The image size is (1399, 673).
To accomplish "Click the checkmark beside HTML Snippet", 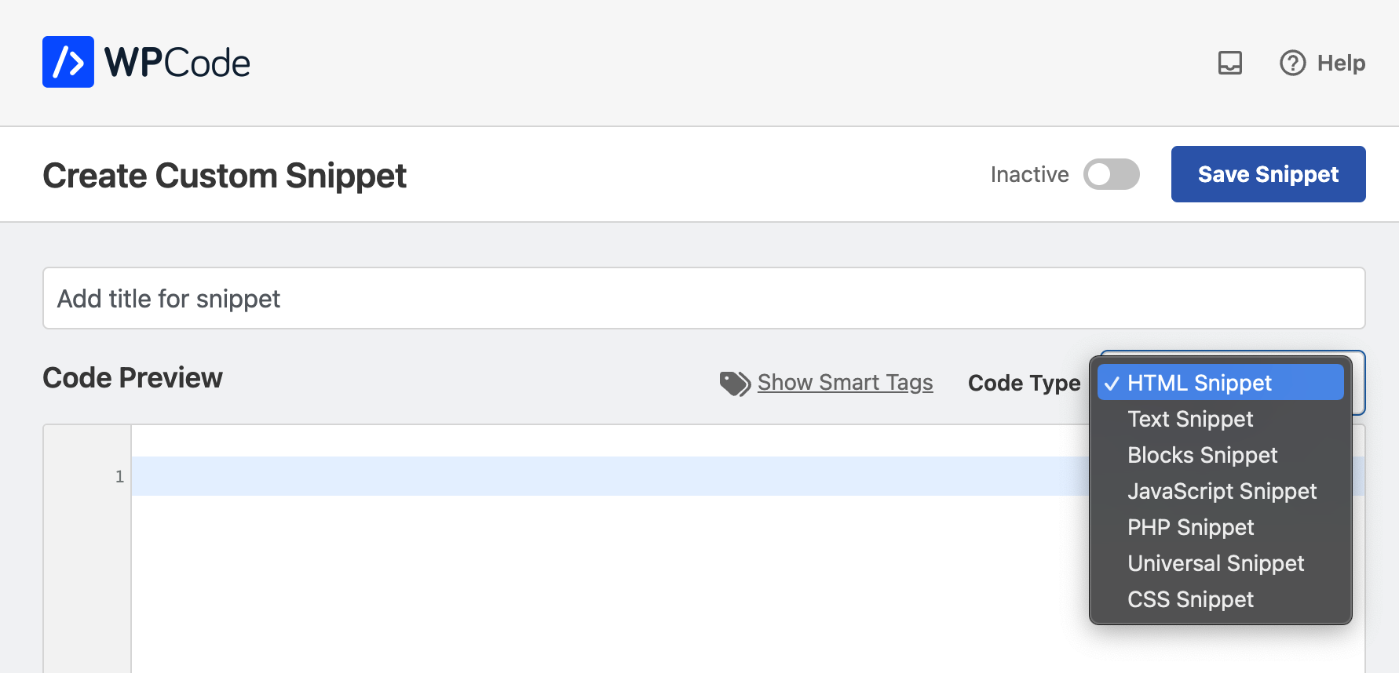I will (1112, 384).
